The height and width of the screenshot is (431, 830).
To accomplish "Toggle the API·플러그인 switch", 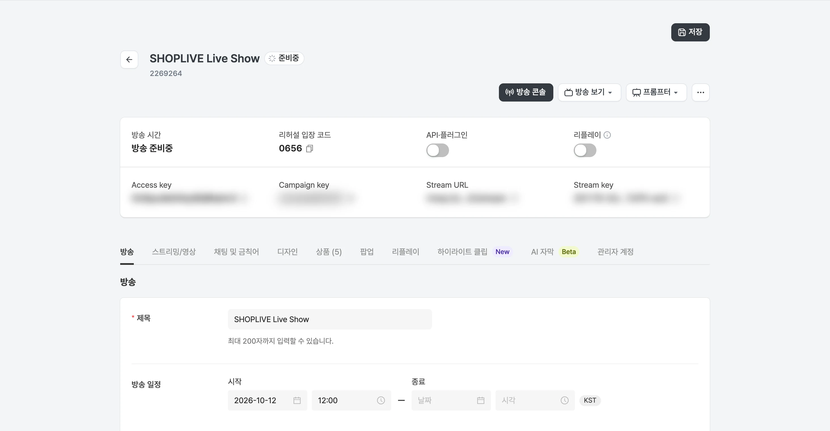I will (x=438, y=150).
